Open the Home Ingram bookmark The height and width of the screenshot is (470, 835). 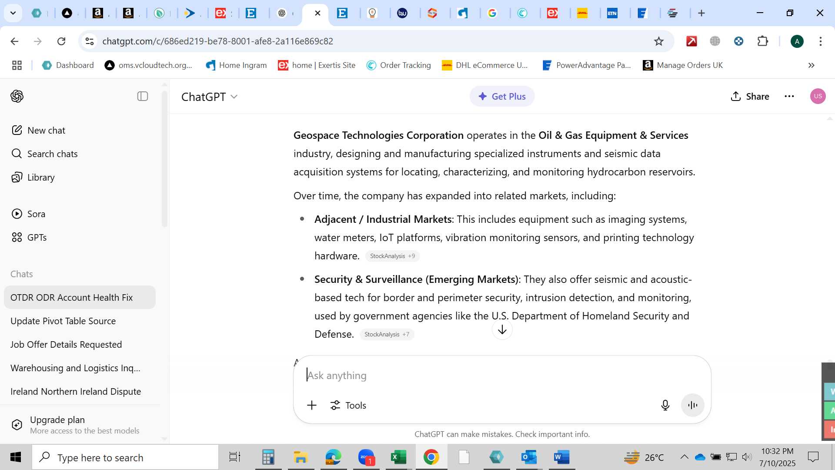[x=236, y=65]
